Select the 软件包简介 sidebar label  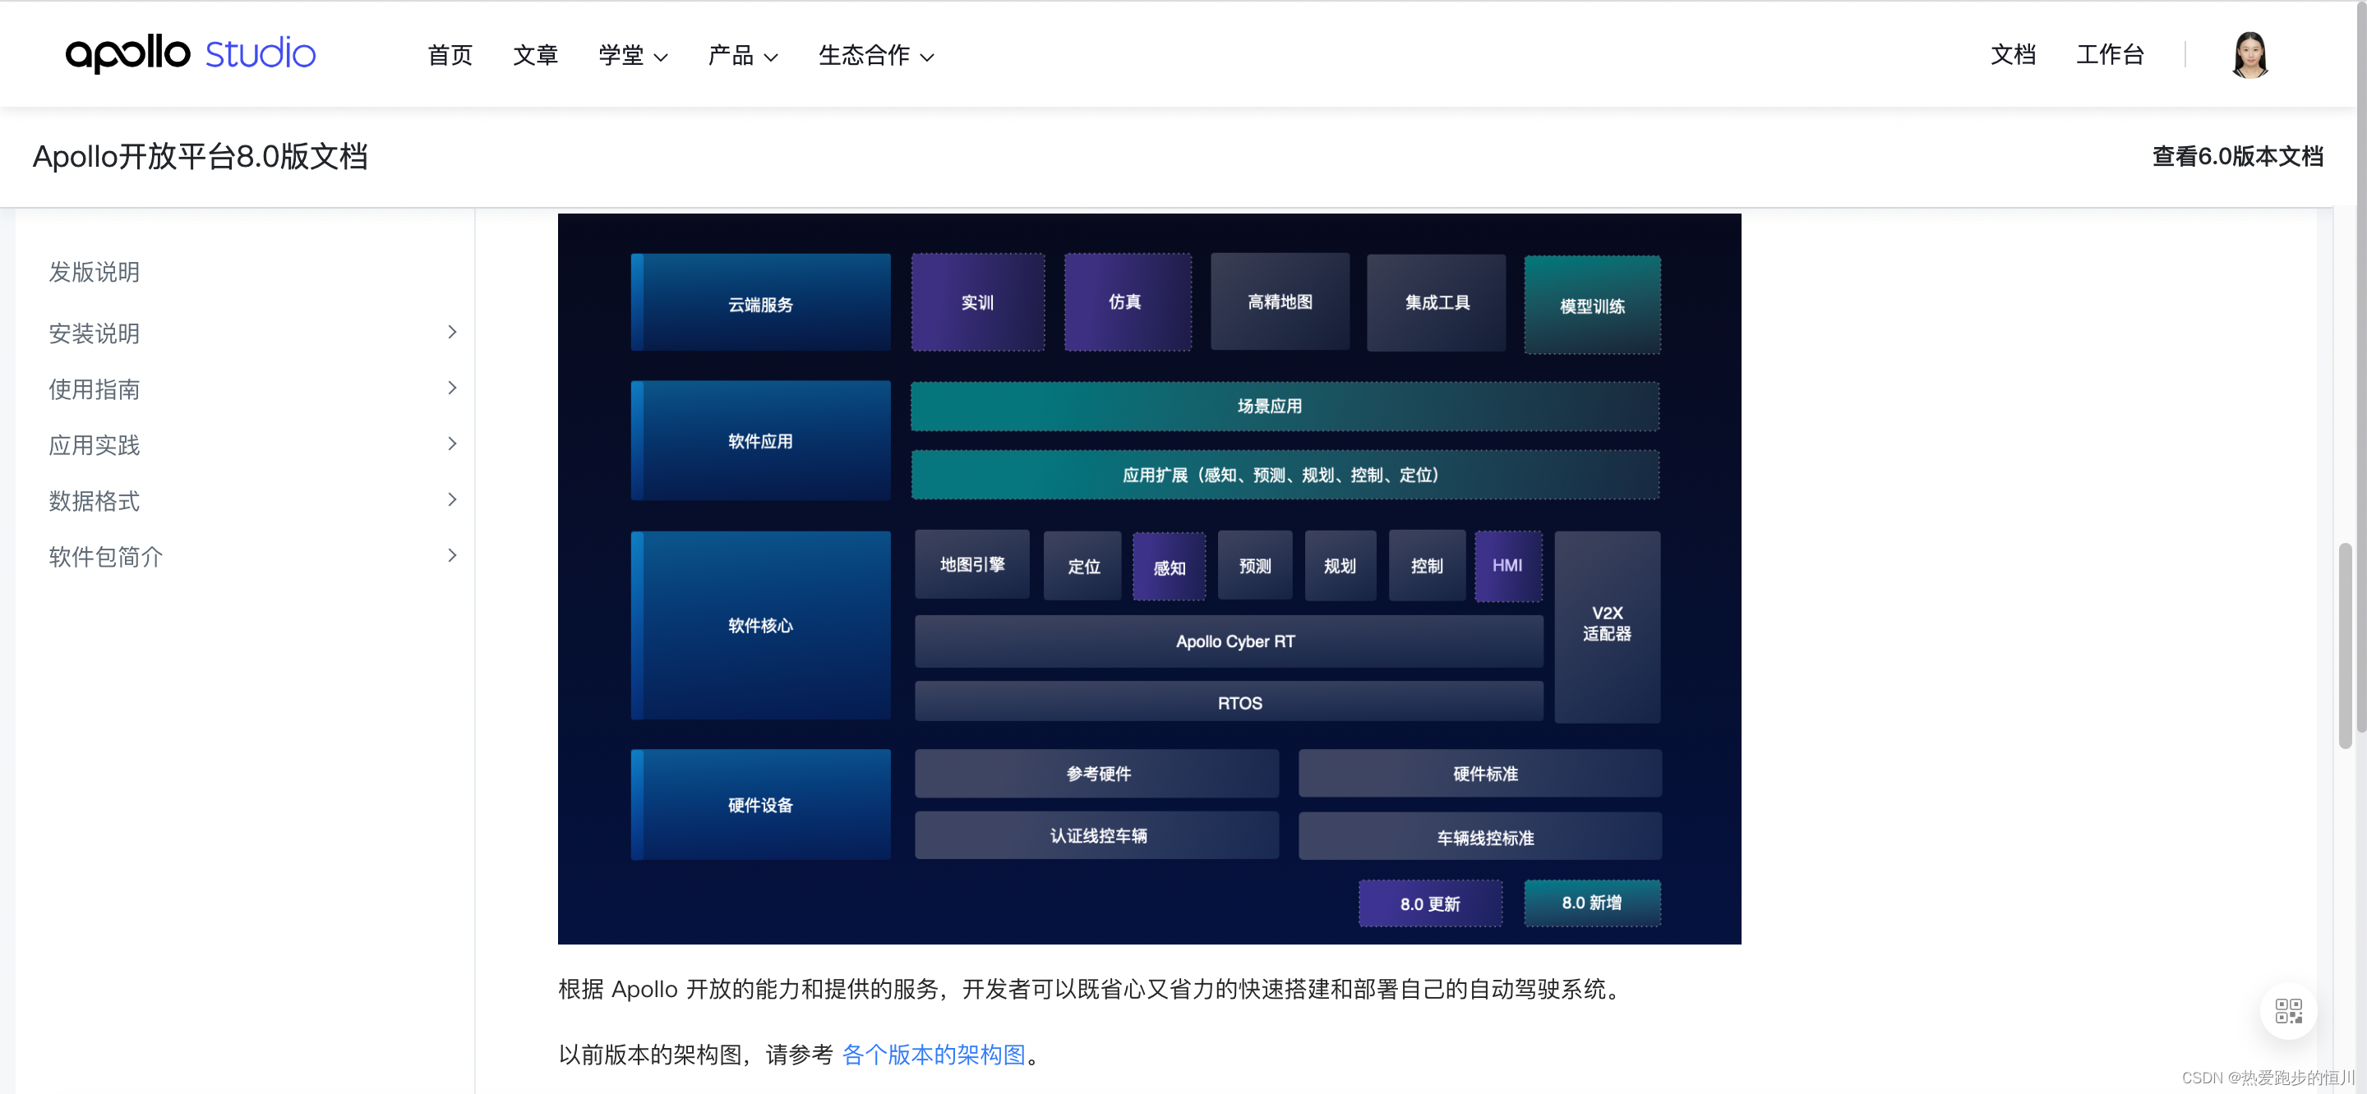(106, 557)
